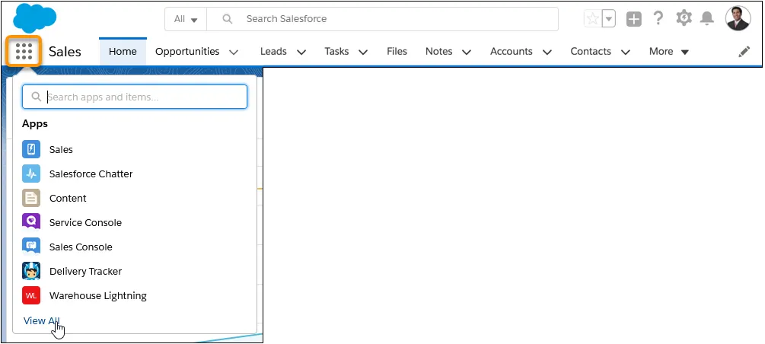Click the Content app icon
This screenshot has width=765, height=344.
pos(31,198)
